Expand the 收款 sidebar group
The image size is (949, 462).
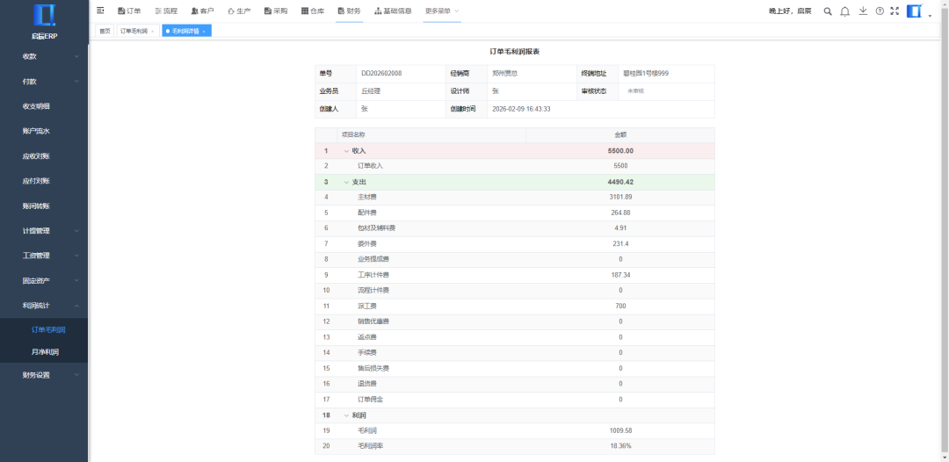[x=44, y=56]
